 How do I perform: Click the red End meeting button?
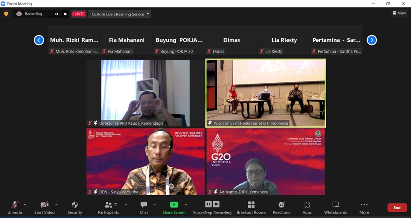click(x=397, y=207)
